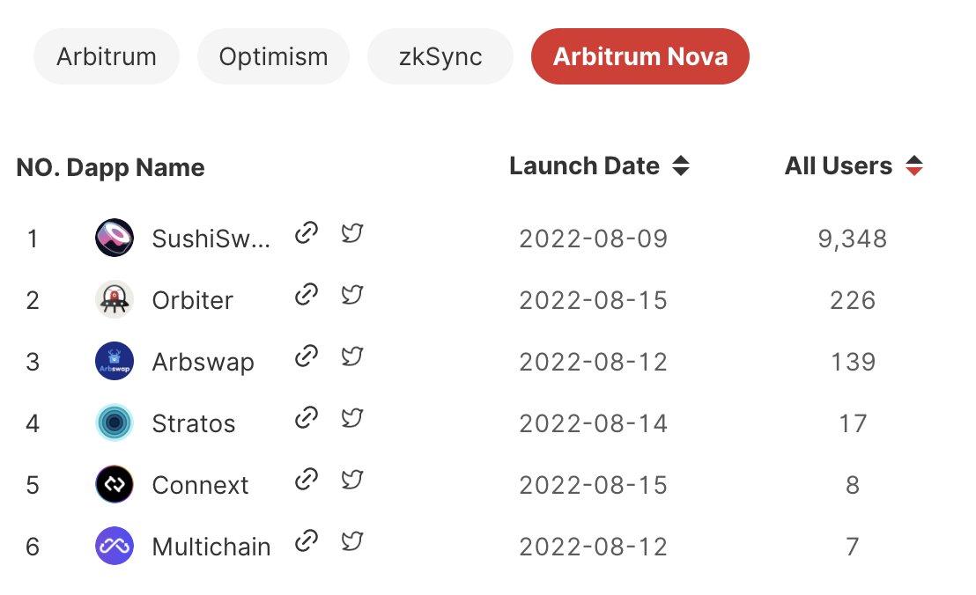Click Connext website link icon

(x=306, y=480)
